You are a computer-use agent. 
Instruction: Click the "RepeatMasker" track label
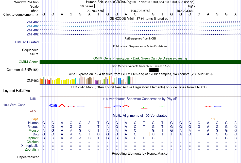click(x=28, y=157)
